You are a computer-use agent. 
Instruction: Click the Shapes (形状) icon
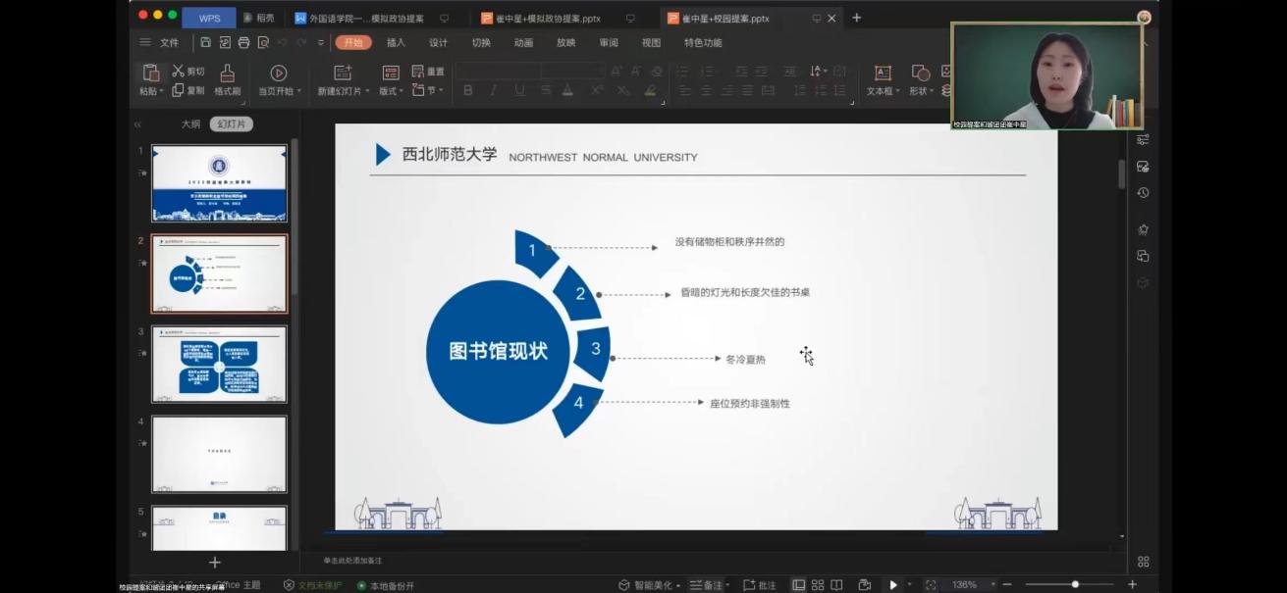[x=920, y=74]
